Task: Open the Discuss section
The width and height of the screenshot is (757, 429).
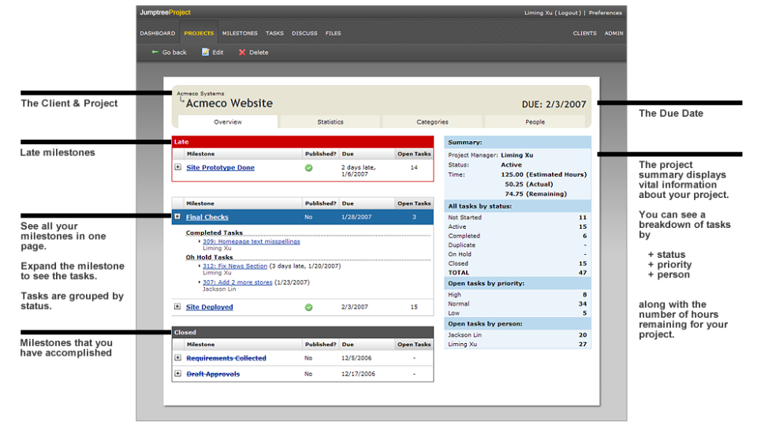Action: [304, 33]
